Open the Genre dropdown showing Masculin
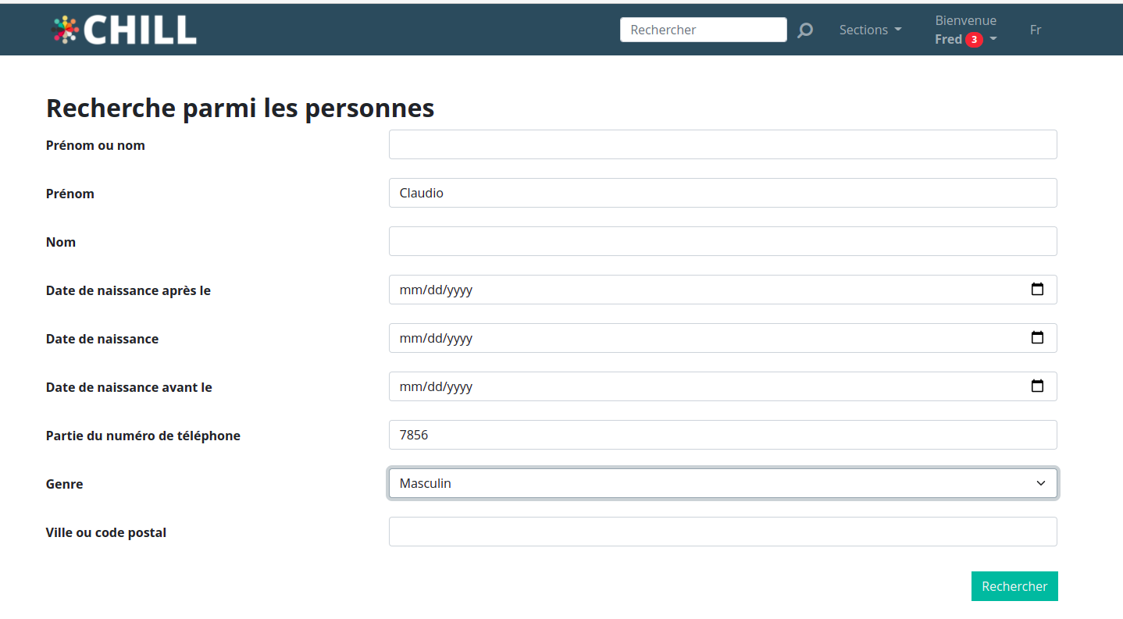Image resolution: width=1123 pixels, height=619 pixels. click(722, 483)
